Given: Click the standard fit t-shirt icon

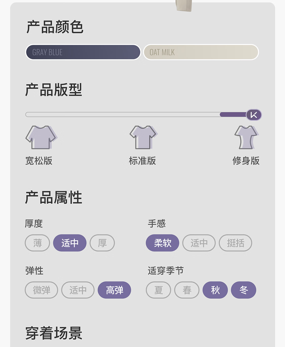Looking at the screenshot, I should coord(143,137).
